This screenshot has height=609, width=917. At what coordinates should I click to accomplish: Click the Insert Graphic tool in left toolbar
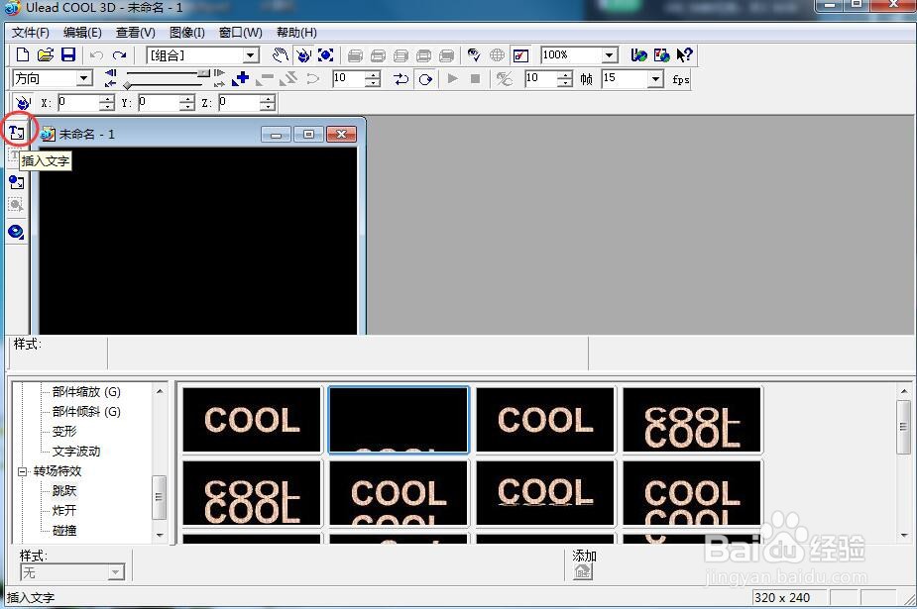17,182
